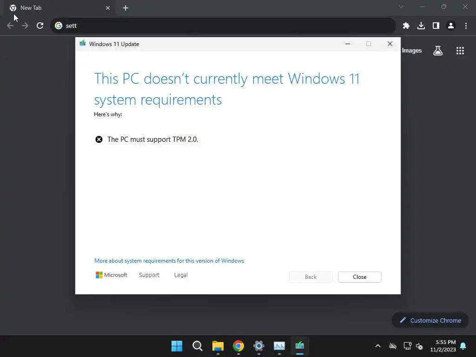The height and width of the screenshot is (357, 476).
Task: Toggle Chrome side panel
Action: [x=436, y=26]
